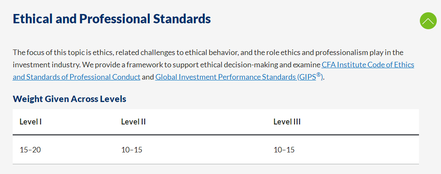Click the 10–15 value under Level II
Screen dimensions: 441x174
pyautogui.click(x=132, y=150)
